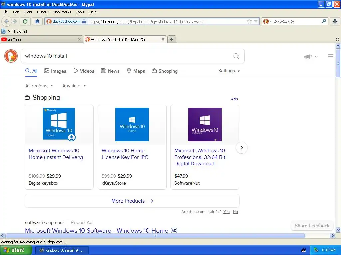341x255 pixels.
Task: Click the xKeys.Store Windows 10 Home image
Action: 132,125
